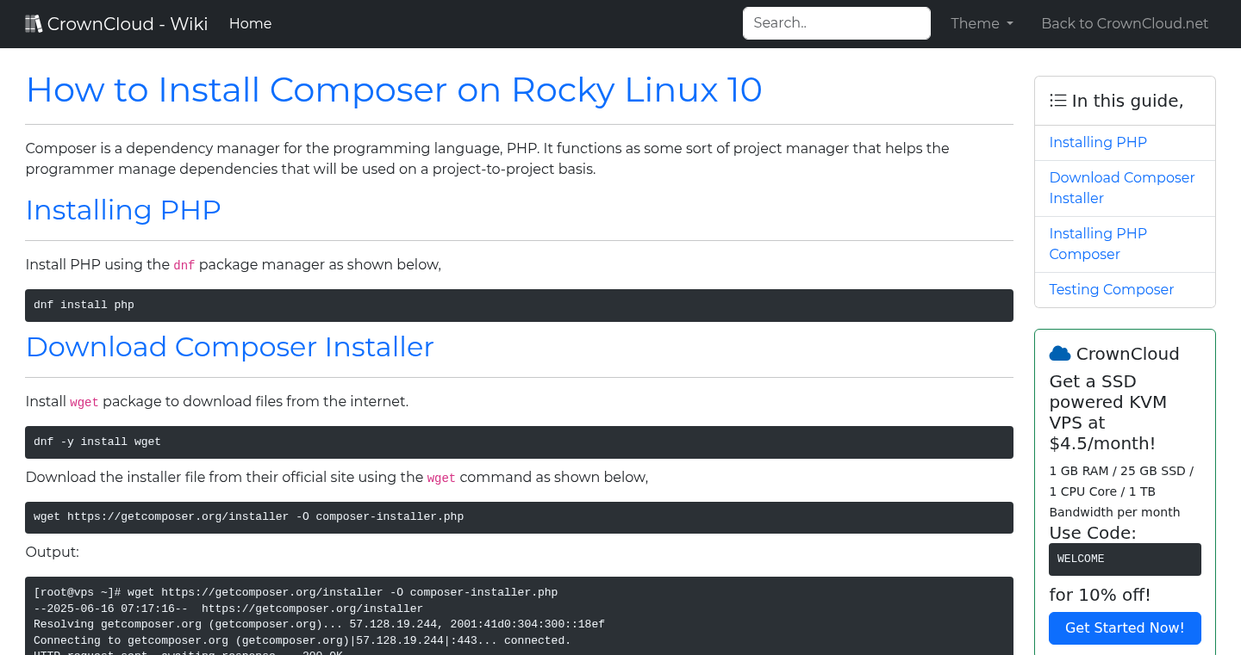Click the 'dnf install php' code block
Screen dimensions: 1241x655
tap(519, 305)
